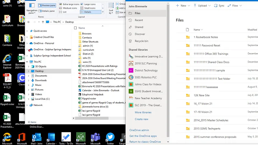Open the Flow dropdown in OneDrive
Viewport: 258px width, 145px height.
coord(235,6)
